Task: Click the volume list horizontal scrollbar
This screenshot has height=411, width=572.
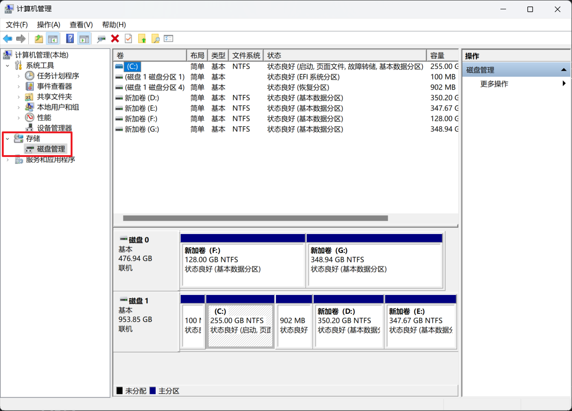Action: pyautogui.click(x=255, y=218)
